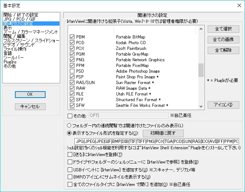Focus the JPG|JPEG|JPE file formats field

157,141
